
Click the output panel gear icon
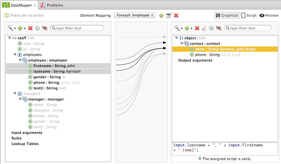211,28
